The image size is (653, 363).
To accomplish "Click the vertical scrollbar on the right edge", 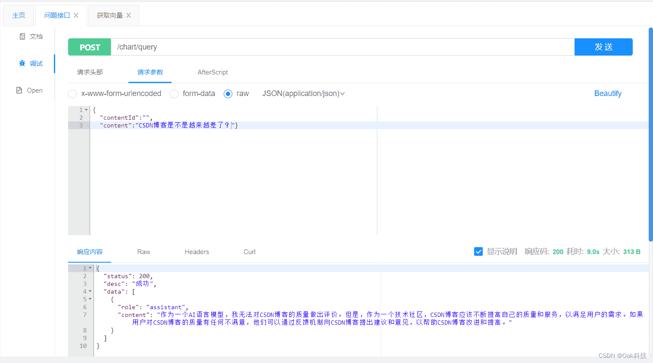I will click(x=650, y=129).
